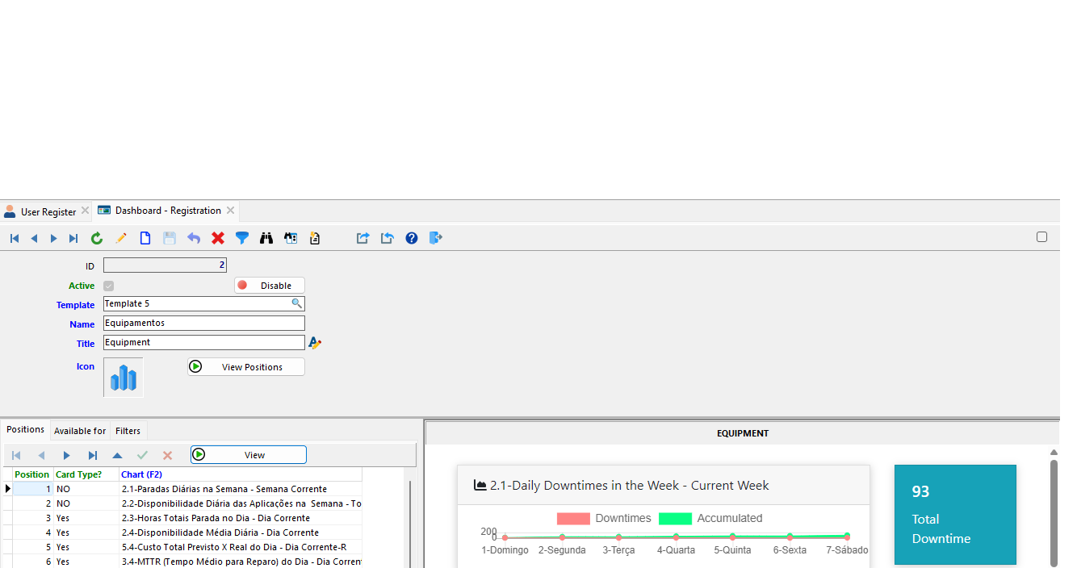
Task: Click the View Positions button
Action: (x=245, y=366)
